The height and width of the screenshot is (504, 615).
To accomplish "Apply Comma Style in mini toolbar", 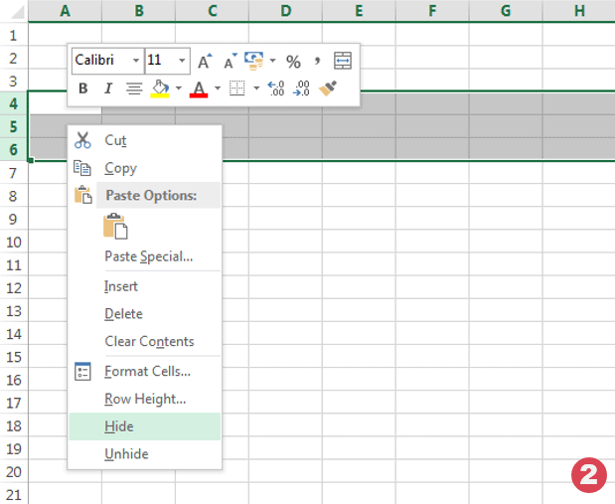I will (317, 61).
